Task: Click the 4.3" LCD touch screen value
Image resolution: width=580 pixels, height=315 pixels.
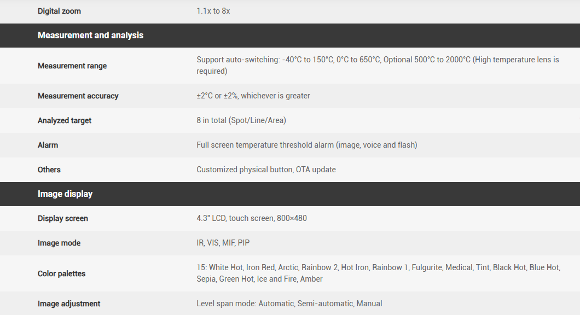Action: pyautogui.click(x=252, y=218)
